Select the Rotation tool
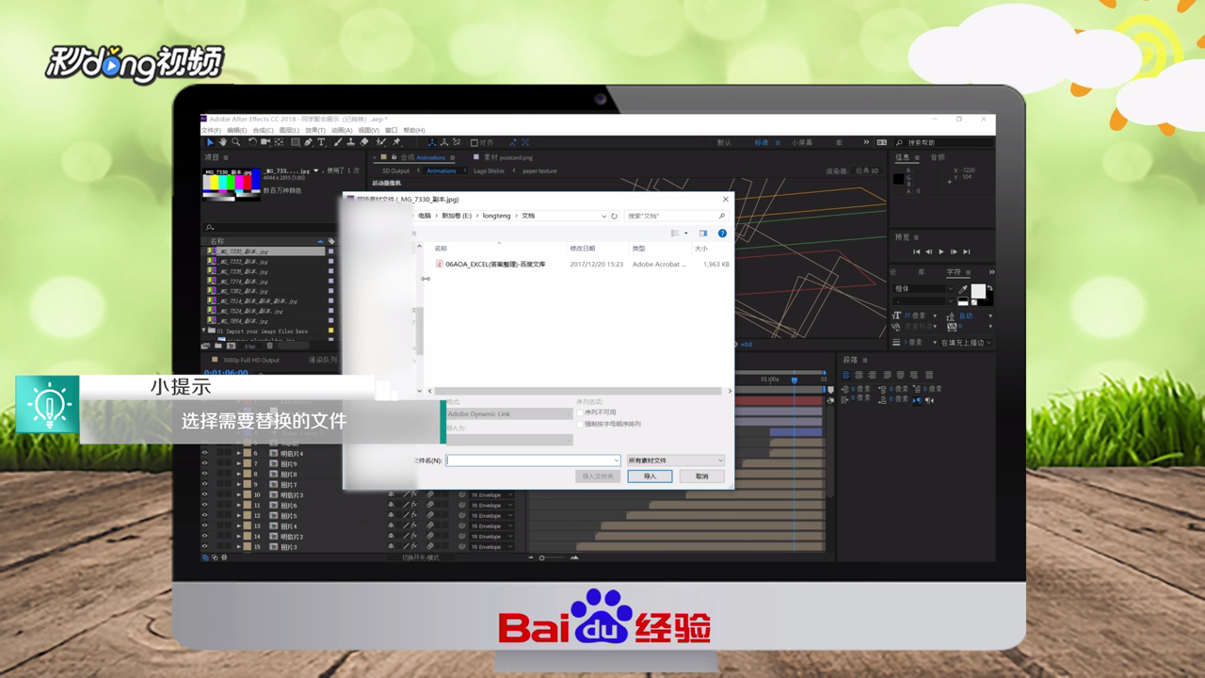1205x678 pixels. (252, 142)
